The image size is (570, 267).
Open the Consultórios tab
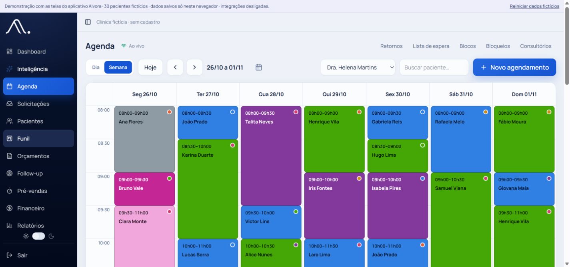[536, 46]
